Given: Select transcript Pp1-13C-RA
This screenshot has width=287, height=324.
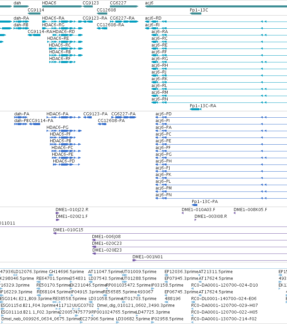Looking at the screenshot, I should point(203,106).
